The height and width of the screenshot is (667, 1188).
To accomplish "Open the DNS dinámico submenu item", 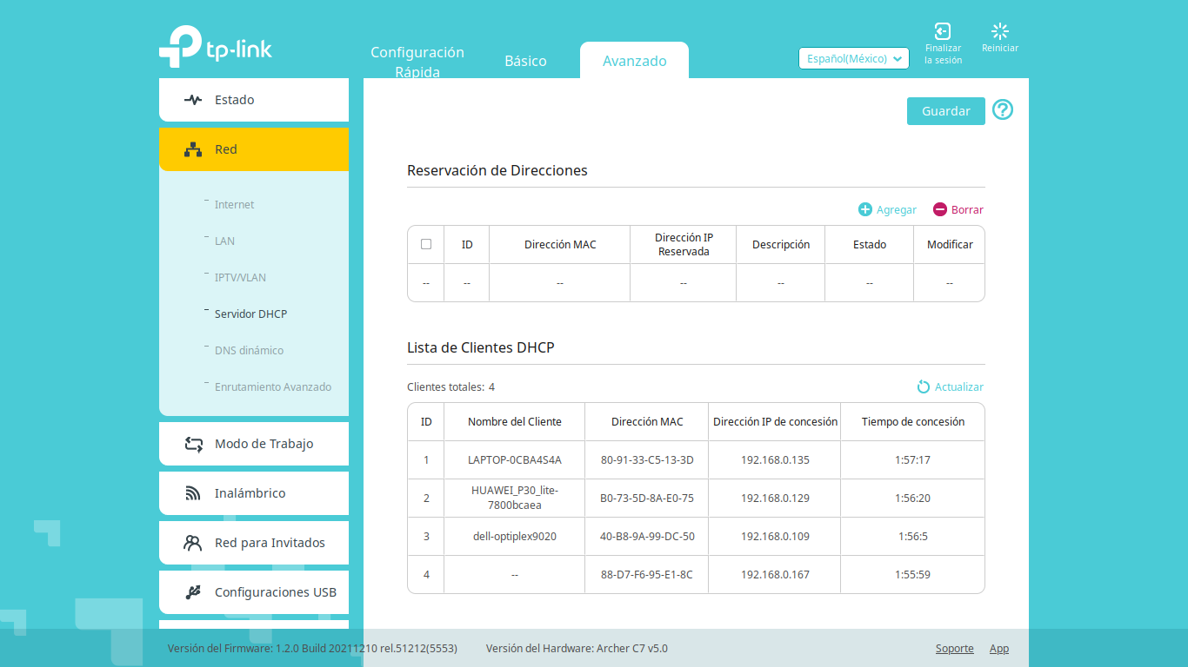I will pyautogui.click(x=249, y=350).
